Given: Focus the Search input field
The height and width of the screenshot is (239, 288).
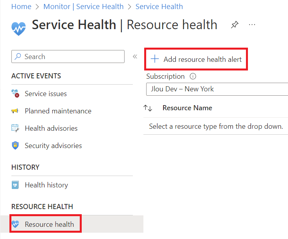Looking at the screenshot, I should click(x=68, y=57).
